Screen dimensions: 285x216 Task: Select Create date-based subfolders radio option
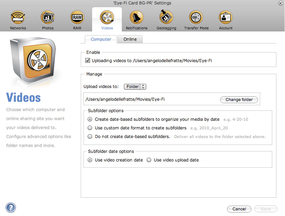tap(90, 119)
